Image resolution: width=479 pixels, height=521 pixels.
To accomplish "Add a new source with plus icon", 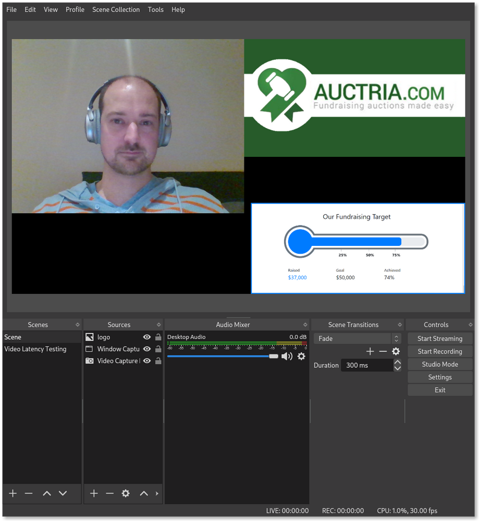I will (x=94, y=493).
